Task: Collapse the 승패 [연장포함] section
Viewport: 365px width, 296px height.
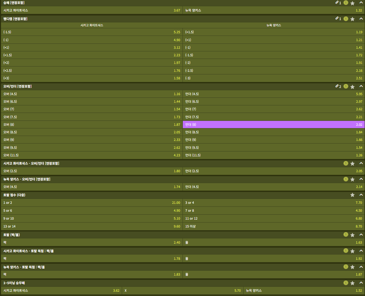Action: [x=361, y=3]
